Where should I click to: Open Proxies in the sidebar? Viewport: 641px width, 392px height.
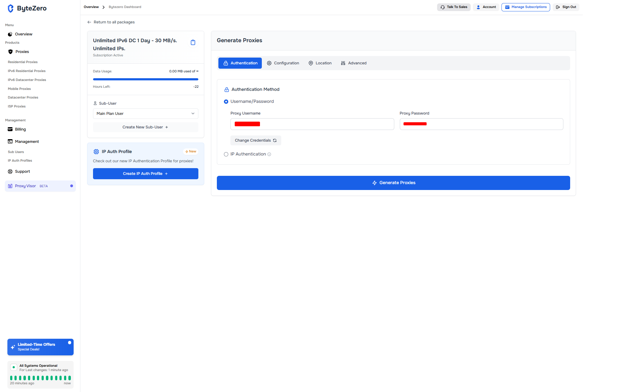pyautogui.click(x=18, y=52)
